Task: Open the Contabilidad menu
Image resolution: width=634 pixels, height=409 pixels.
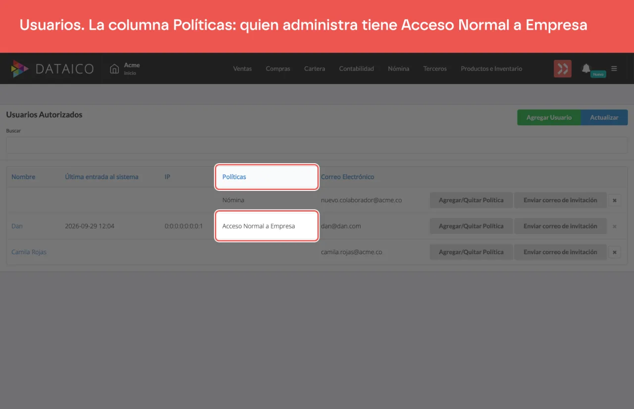Action: (x=357, y=69)
